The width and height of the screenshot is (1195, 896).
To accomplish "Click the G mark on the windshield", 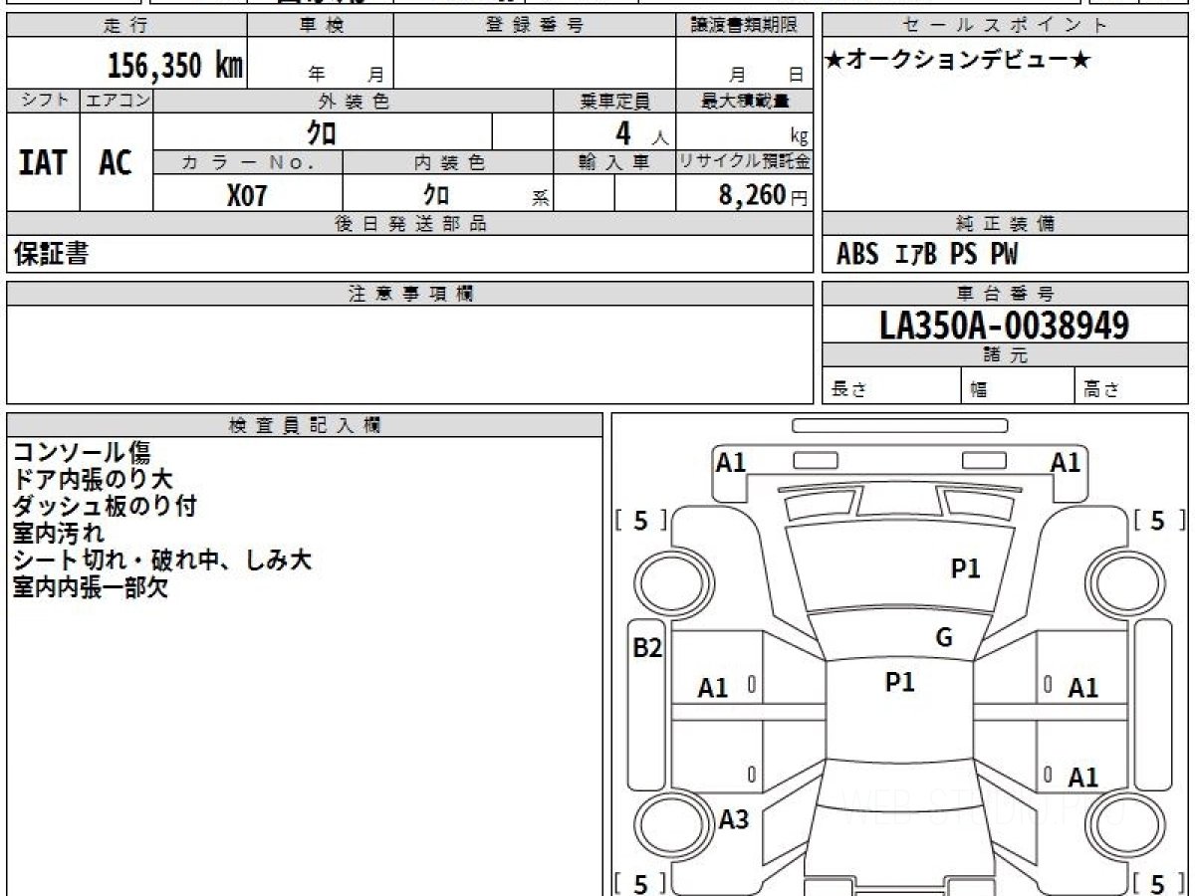I will pyautogui.click(x=944, y=638).
